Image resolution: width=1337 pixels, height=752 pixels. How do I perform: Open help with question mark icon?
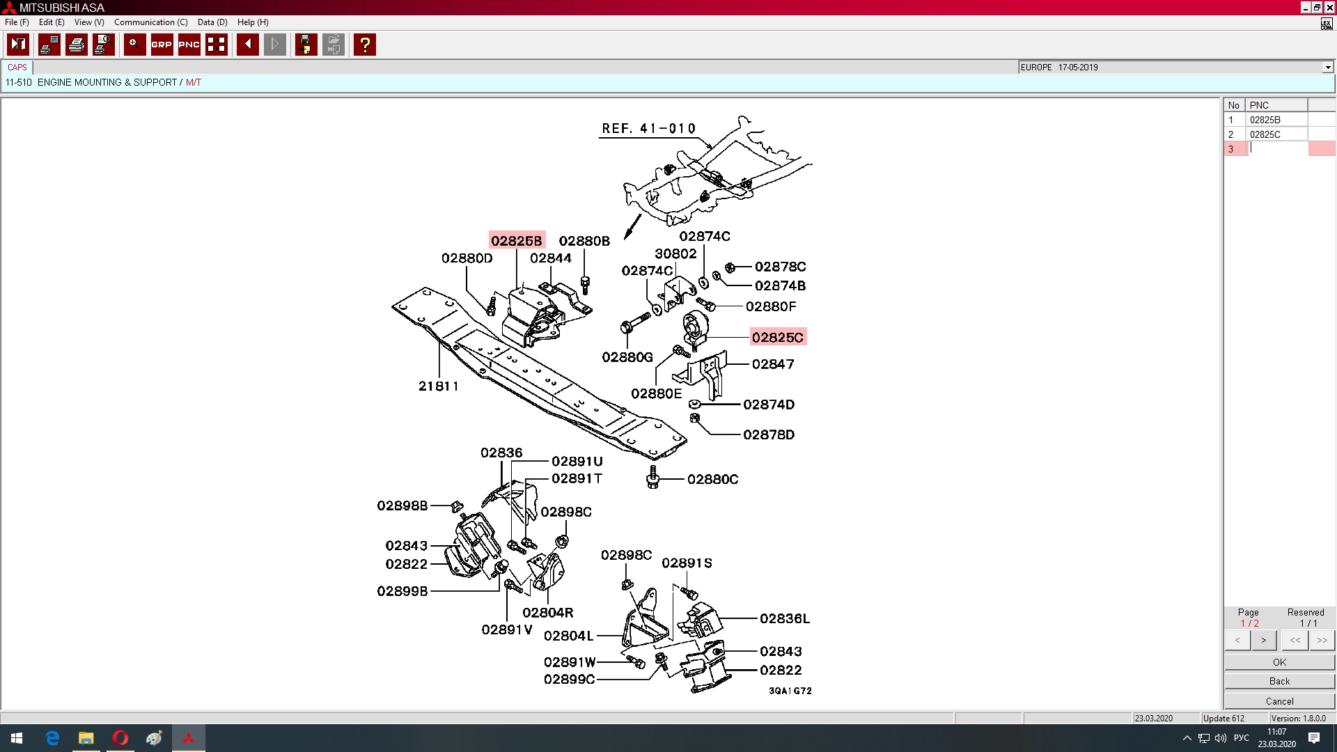tap(364, 45)
